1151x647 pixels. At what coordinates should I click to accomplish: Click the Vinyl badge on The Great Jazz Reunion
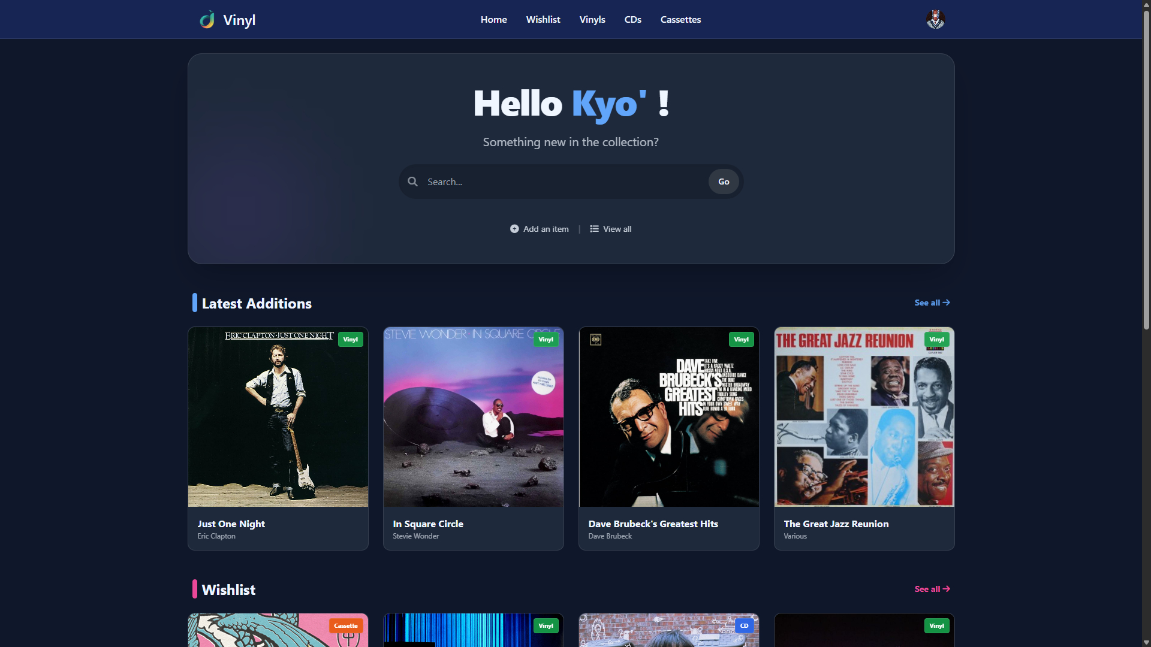(937, 340)
